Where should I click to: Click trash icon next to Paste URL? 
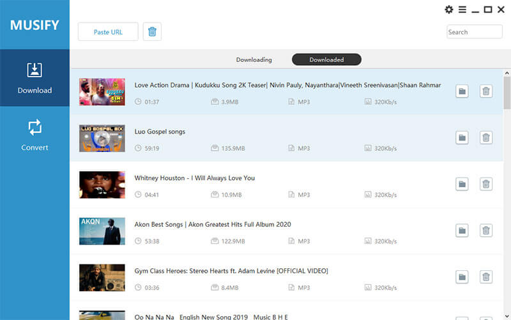[x=152, y=31]
